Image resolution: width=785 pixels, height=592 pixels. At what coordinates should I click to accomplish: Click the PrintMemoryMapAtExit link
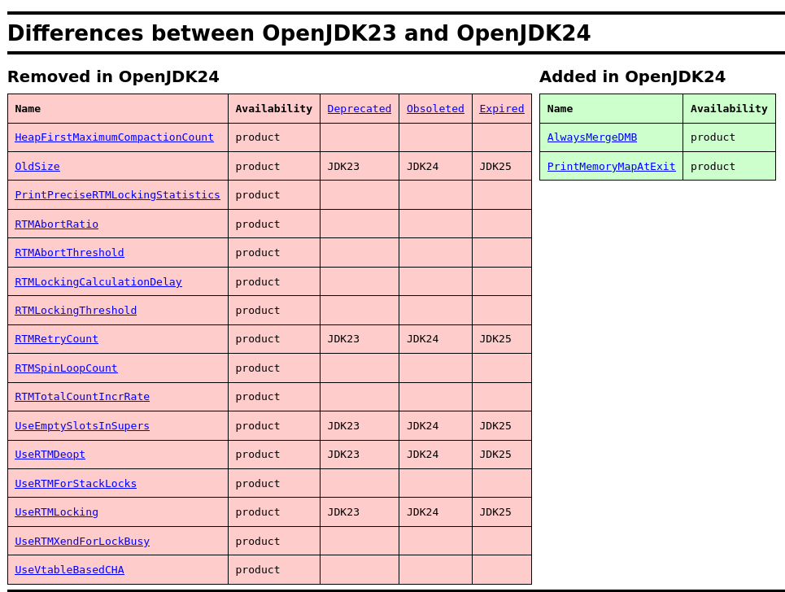point(611,166)
